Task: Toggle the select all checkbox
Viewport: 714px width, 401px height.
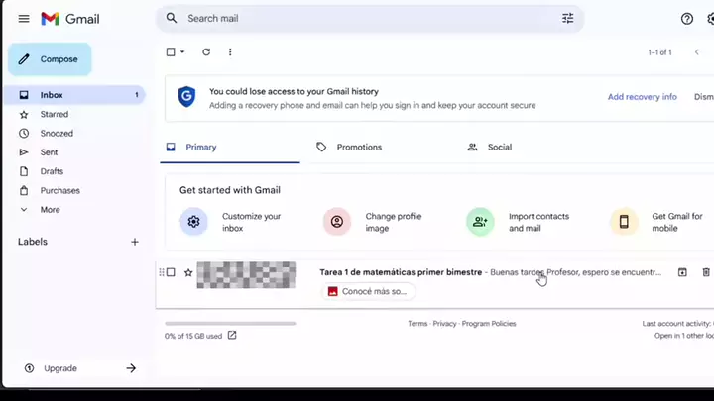Action: (x=171, y=52)
